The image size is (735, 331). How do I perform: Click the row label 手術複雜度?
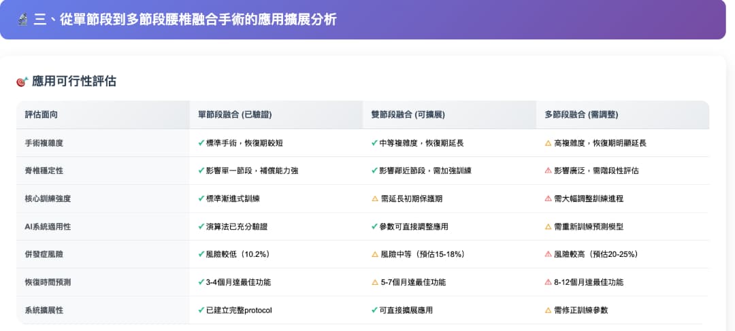tap(44, 143)
